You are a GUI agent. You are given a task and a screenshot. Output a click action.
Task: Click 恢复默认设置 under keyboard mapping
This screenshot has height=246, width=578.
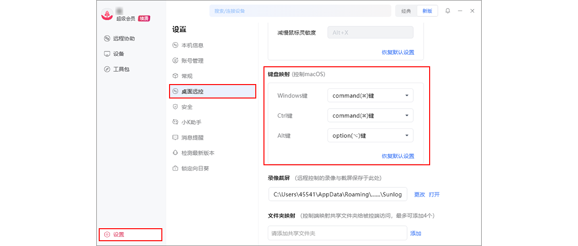(398, 156)
